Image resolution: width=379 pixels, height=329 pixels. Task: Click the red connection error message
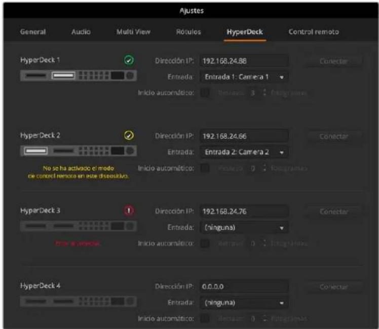pyautogui.click(x=78, y=244)
